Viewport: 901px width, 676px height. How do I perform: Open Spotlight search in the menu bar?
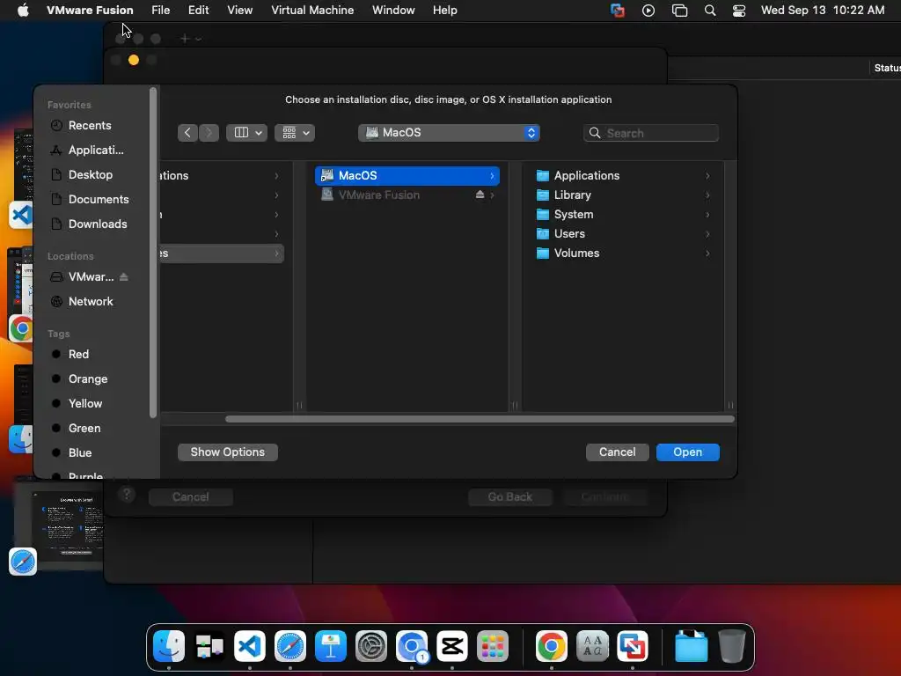pos(710,11)
